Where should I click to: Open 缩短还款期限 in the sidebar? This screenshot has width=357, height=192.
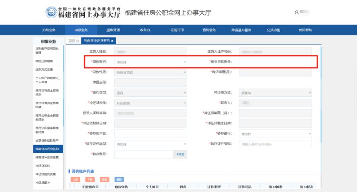point(48,61)
